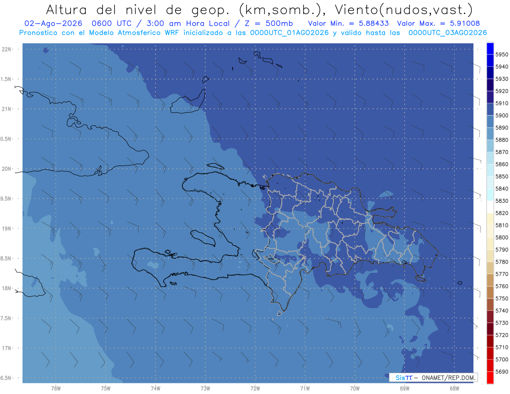Viewport: 510px width, 394px height.
Task: Select the date label "02-Ago-2026"
Action: point(54,23)
